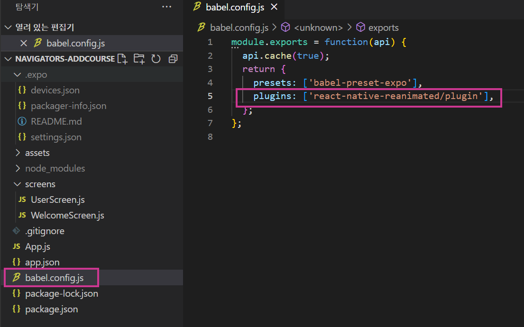Expand the node_modules folder
524x327 pixels.
click(18, 168)
